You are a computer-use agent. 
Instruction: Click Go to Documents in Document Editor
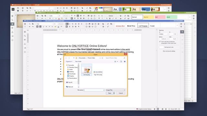tap(178, 21)
